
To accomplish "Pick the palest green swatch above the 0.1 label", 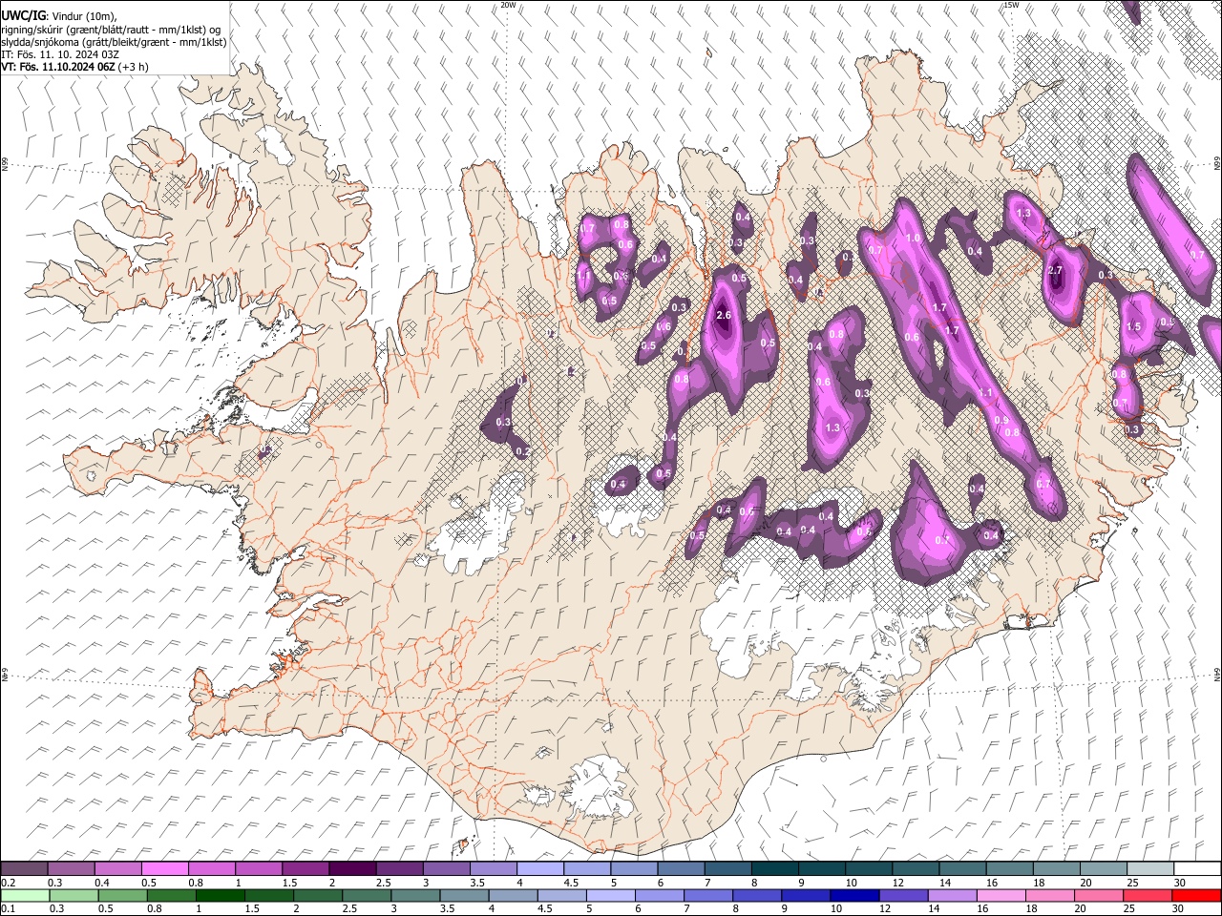I will pyautogui.click(x=25, y=895).
